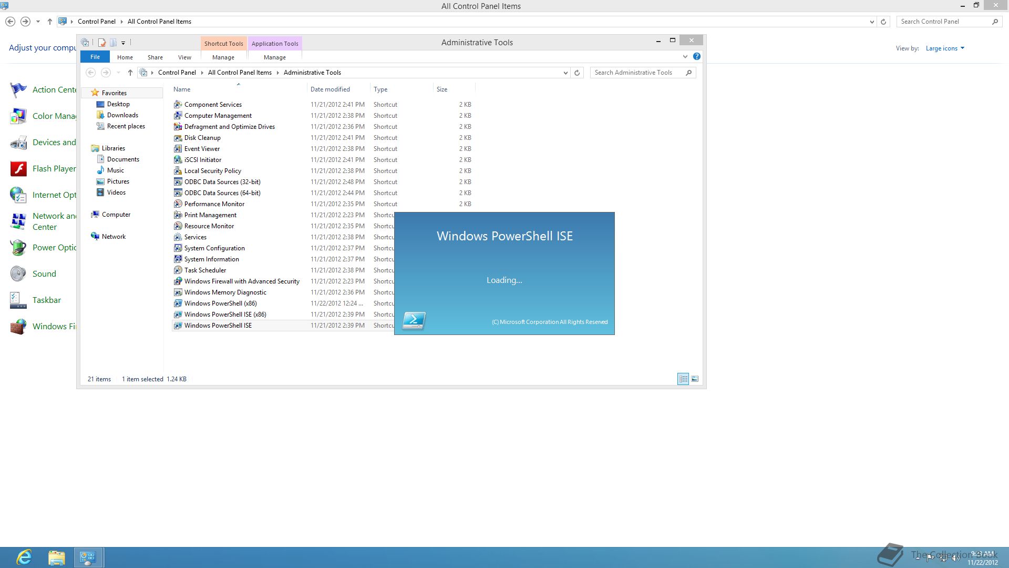This screenshot has height=568, width=1009.
Task: Click the Flash Player icon in Control Panel
Action: (x=18, y=169)
